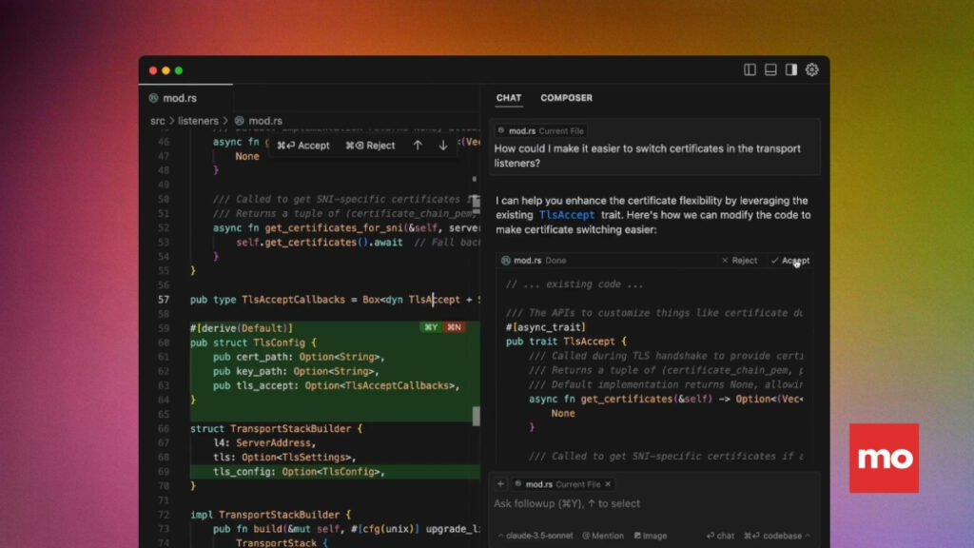Image resolution: width=974 pixels, height=548 pixels.
Task: Jump to next diff with down arrow
Action: (x=442, y=146)
